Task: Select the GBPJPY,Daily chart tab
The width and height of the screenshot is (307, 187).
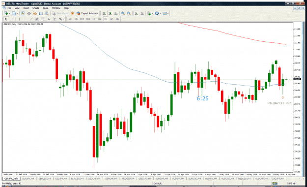Action: click(x=11, y=179)
